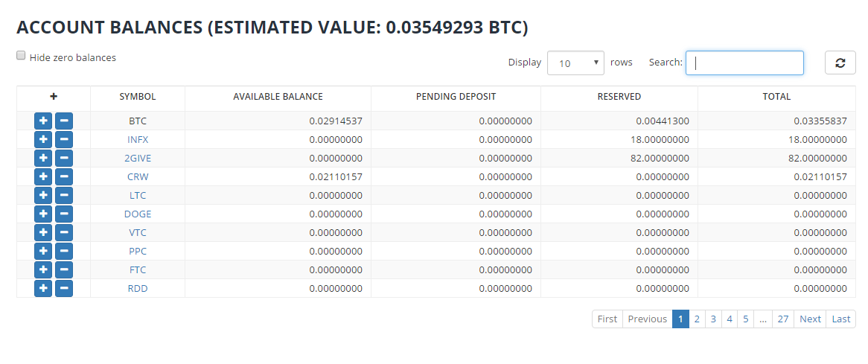Click the deposit plus icon for LTC
This screenshot has height=364, width=868.
(x=43, y=195)
